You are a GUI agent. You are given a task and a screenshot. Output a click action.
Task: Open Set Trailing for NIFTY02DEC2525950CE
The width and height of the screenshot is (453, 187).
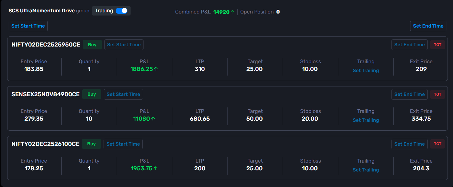pos(366,70)
